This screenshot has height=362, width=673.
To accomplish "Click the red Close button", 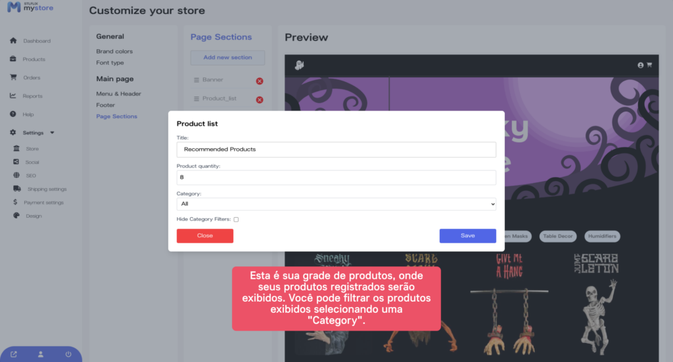I will point(205,235).
